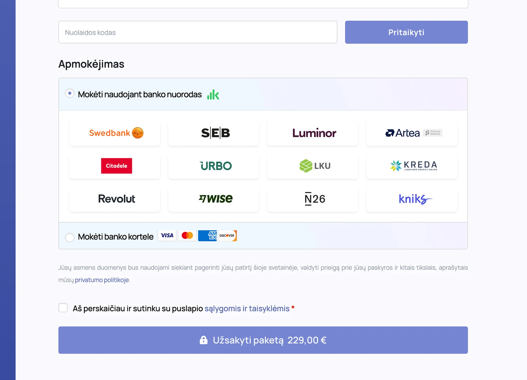Viewport: 527px width, 380px height.
Task: Choose N26 bank tile
Action: [313, 199]
